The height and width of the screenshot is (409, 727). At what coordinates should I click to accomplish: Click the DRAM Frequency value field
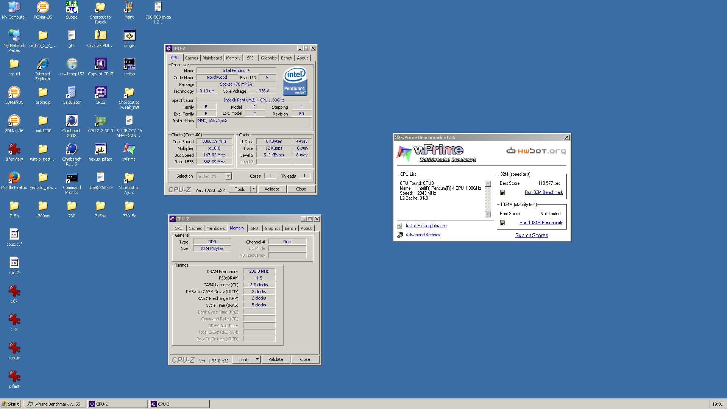(x=259, y=271)
